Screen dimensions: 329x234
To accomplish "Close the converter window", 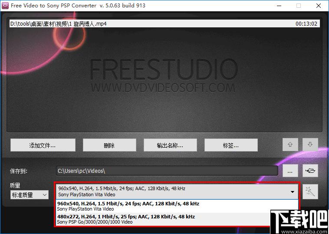I will (318, 6).
